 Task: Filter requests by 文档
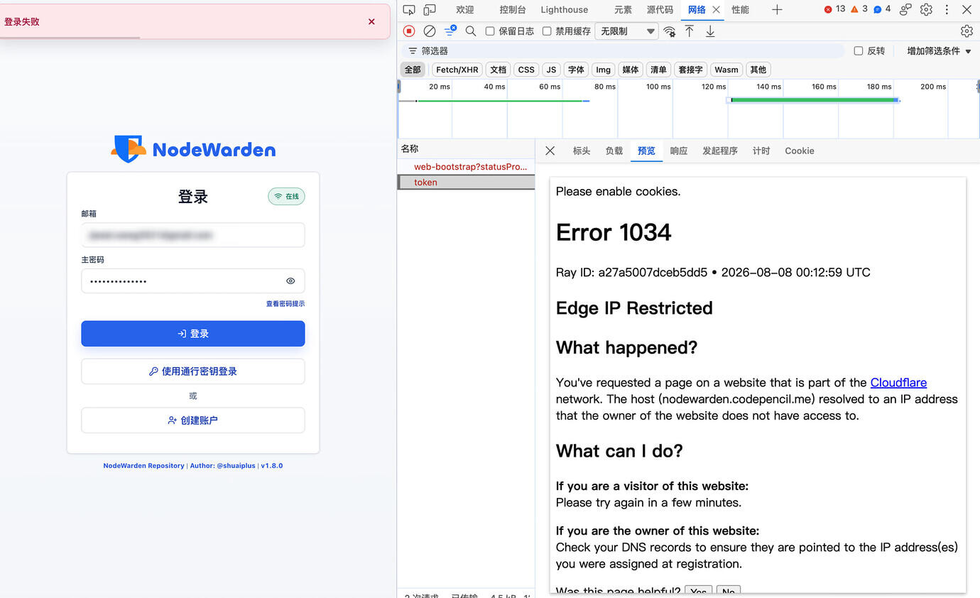[x=499, y=70]
